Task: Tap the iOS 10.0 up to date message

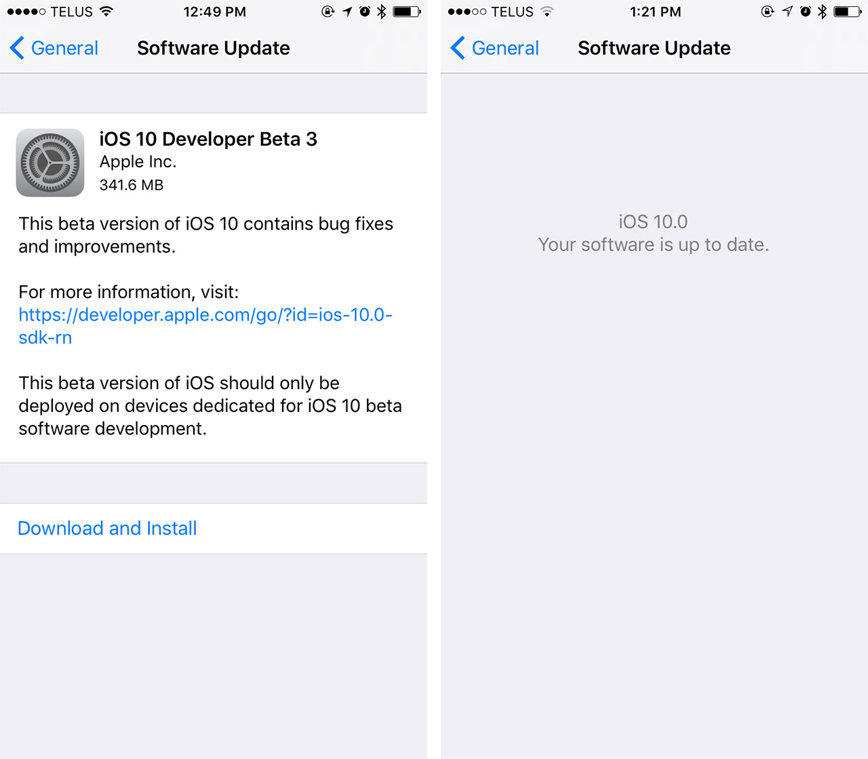Action: (x=654, y=233)
